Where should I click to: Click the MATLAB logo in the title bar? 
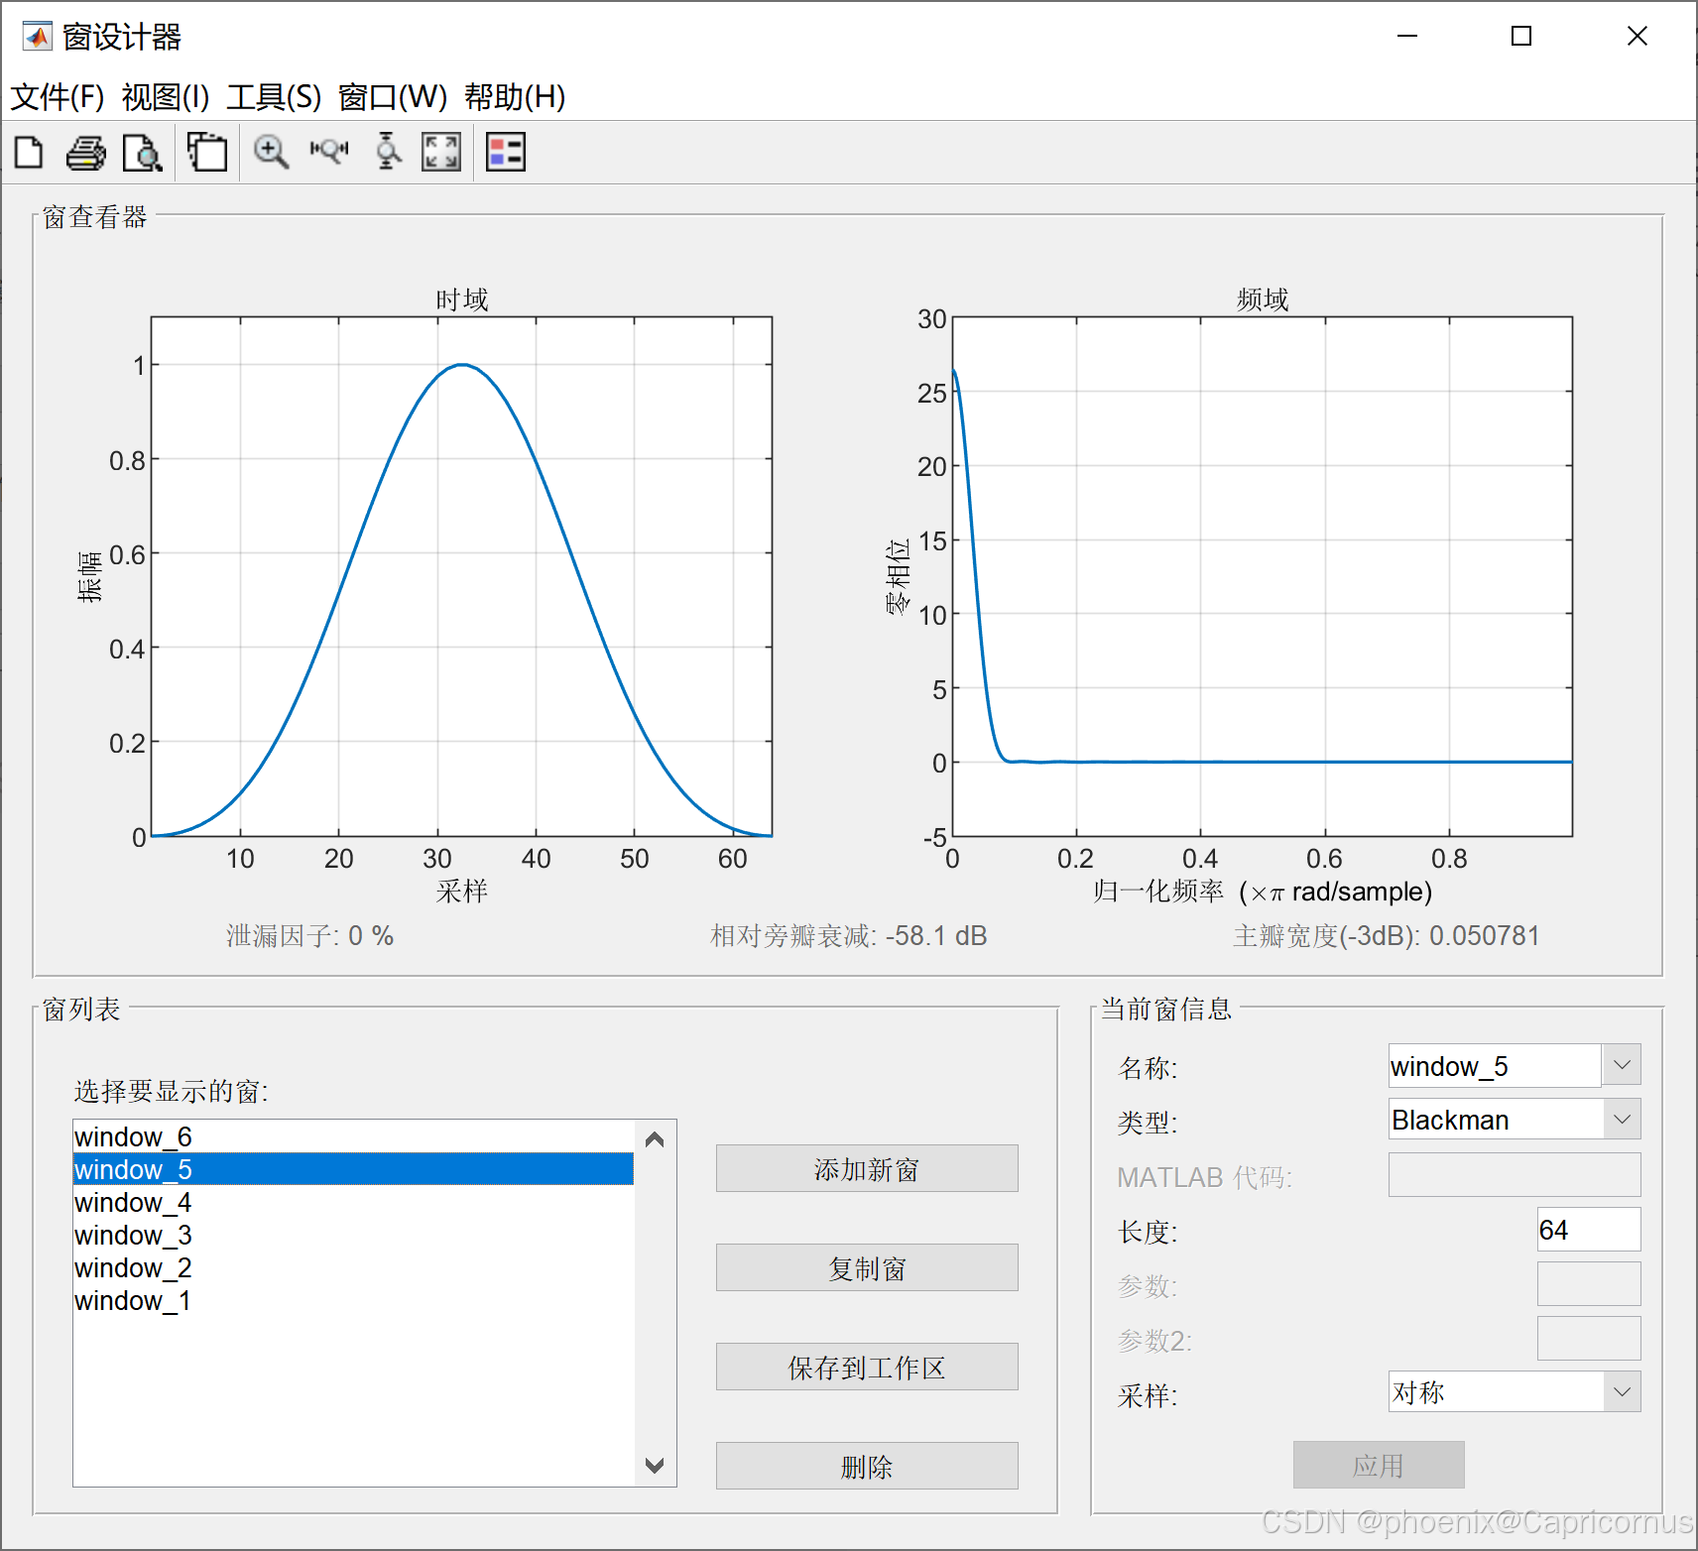38,37
